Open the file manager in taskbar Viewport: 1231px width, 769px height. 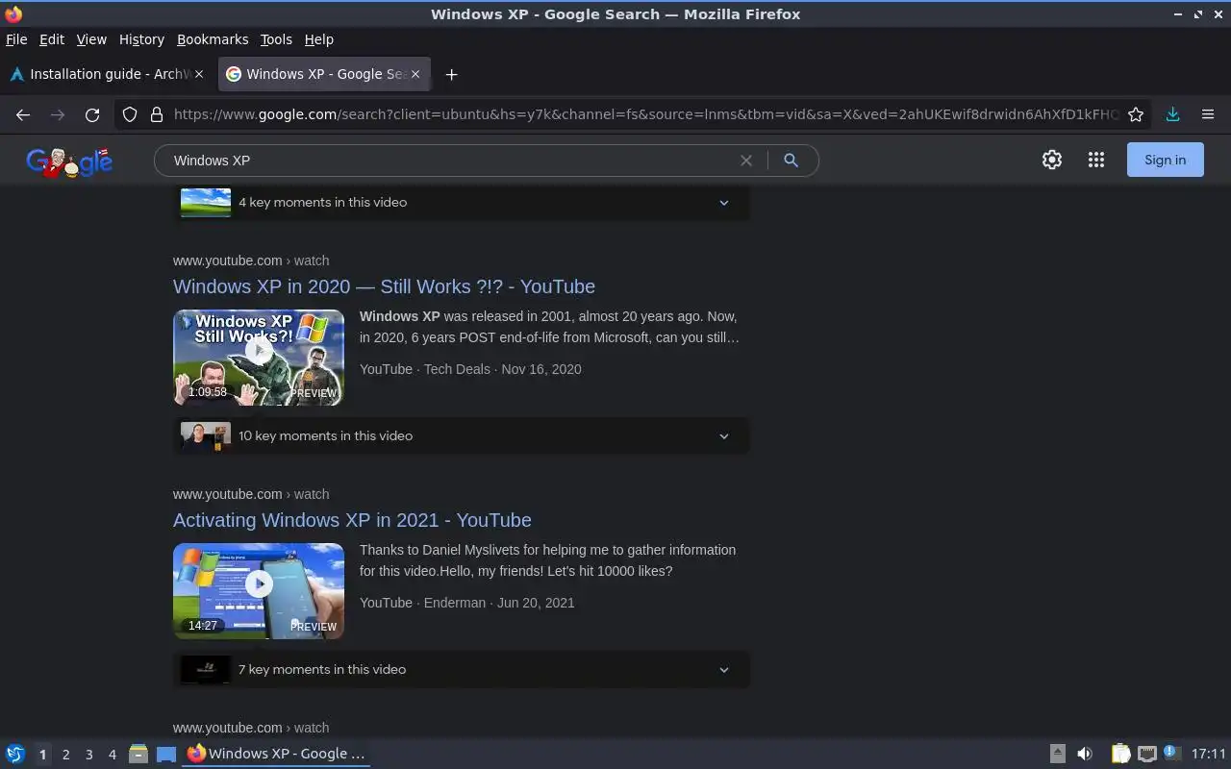pos(138,754)
